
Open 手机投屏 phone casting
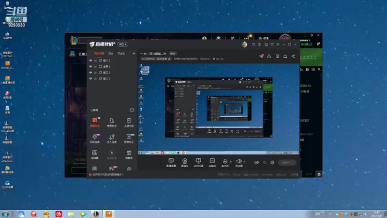[198, 163]
